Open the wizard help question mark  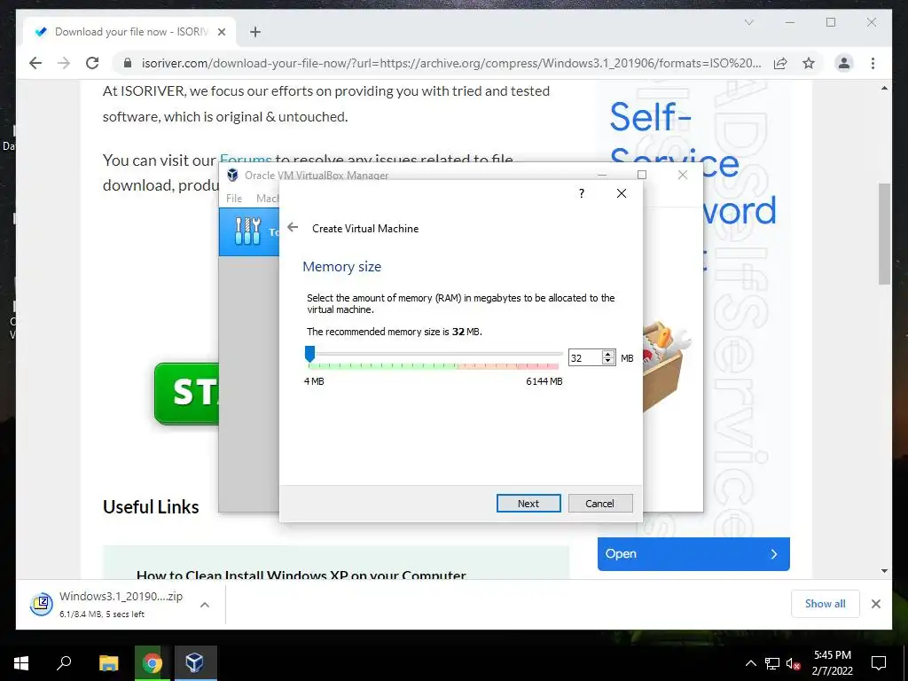point(582,193)
